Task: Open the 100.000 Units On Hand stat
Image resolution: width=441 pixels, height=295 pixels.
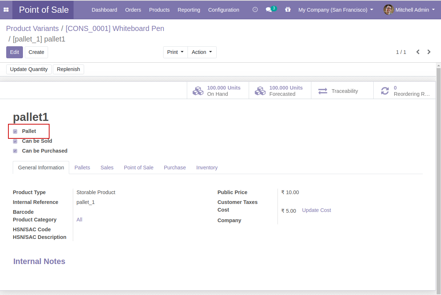Action: pos(218,91)
